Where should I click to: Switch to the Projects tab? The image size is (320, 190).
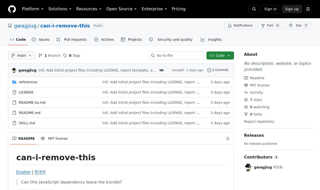[x=131, y=39]
